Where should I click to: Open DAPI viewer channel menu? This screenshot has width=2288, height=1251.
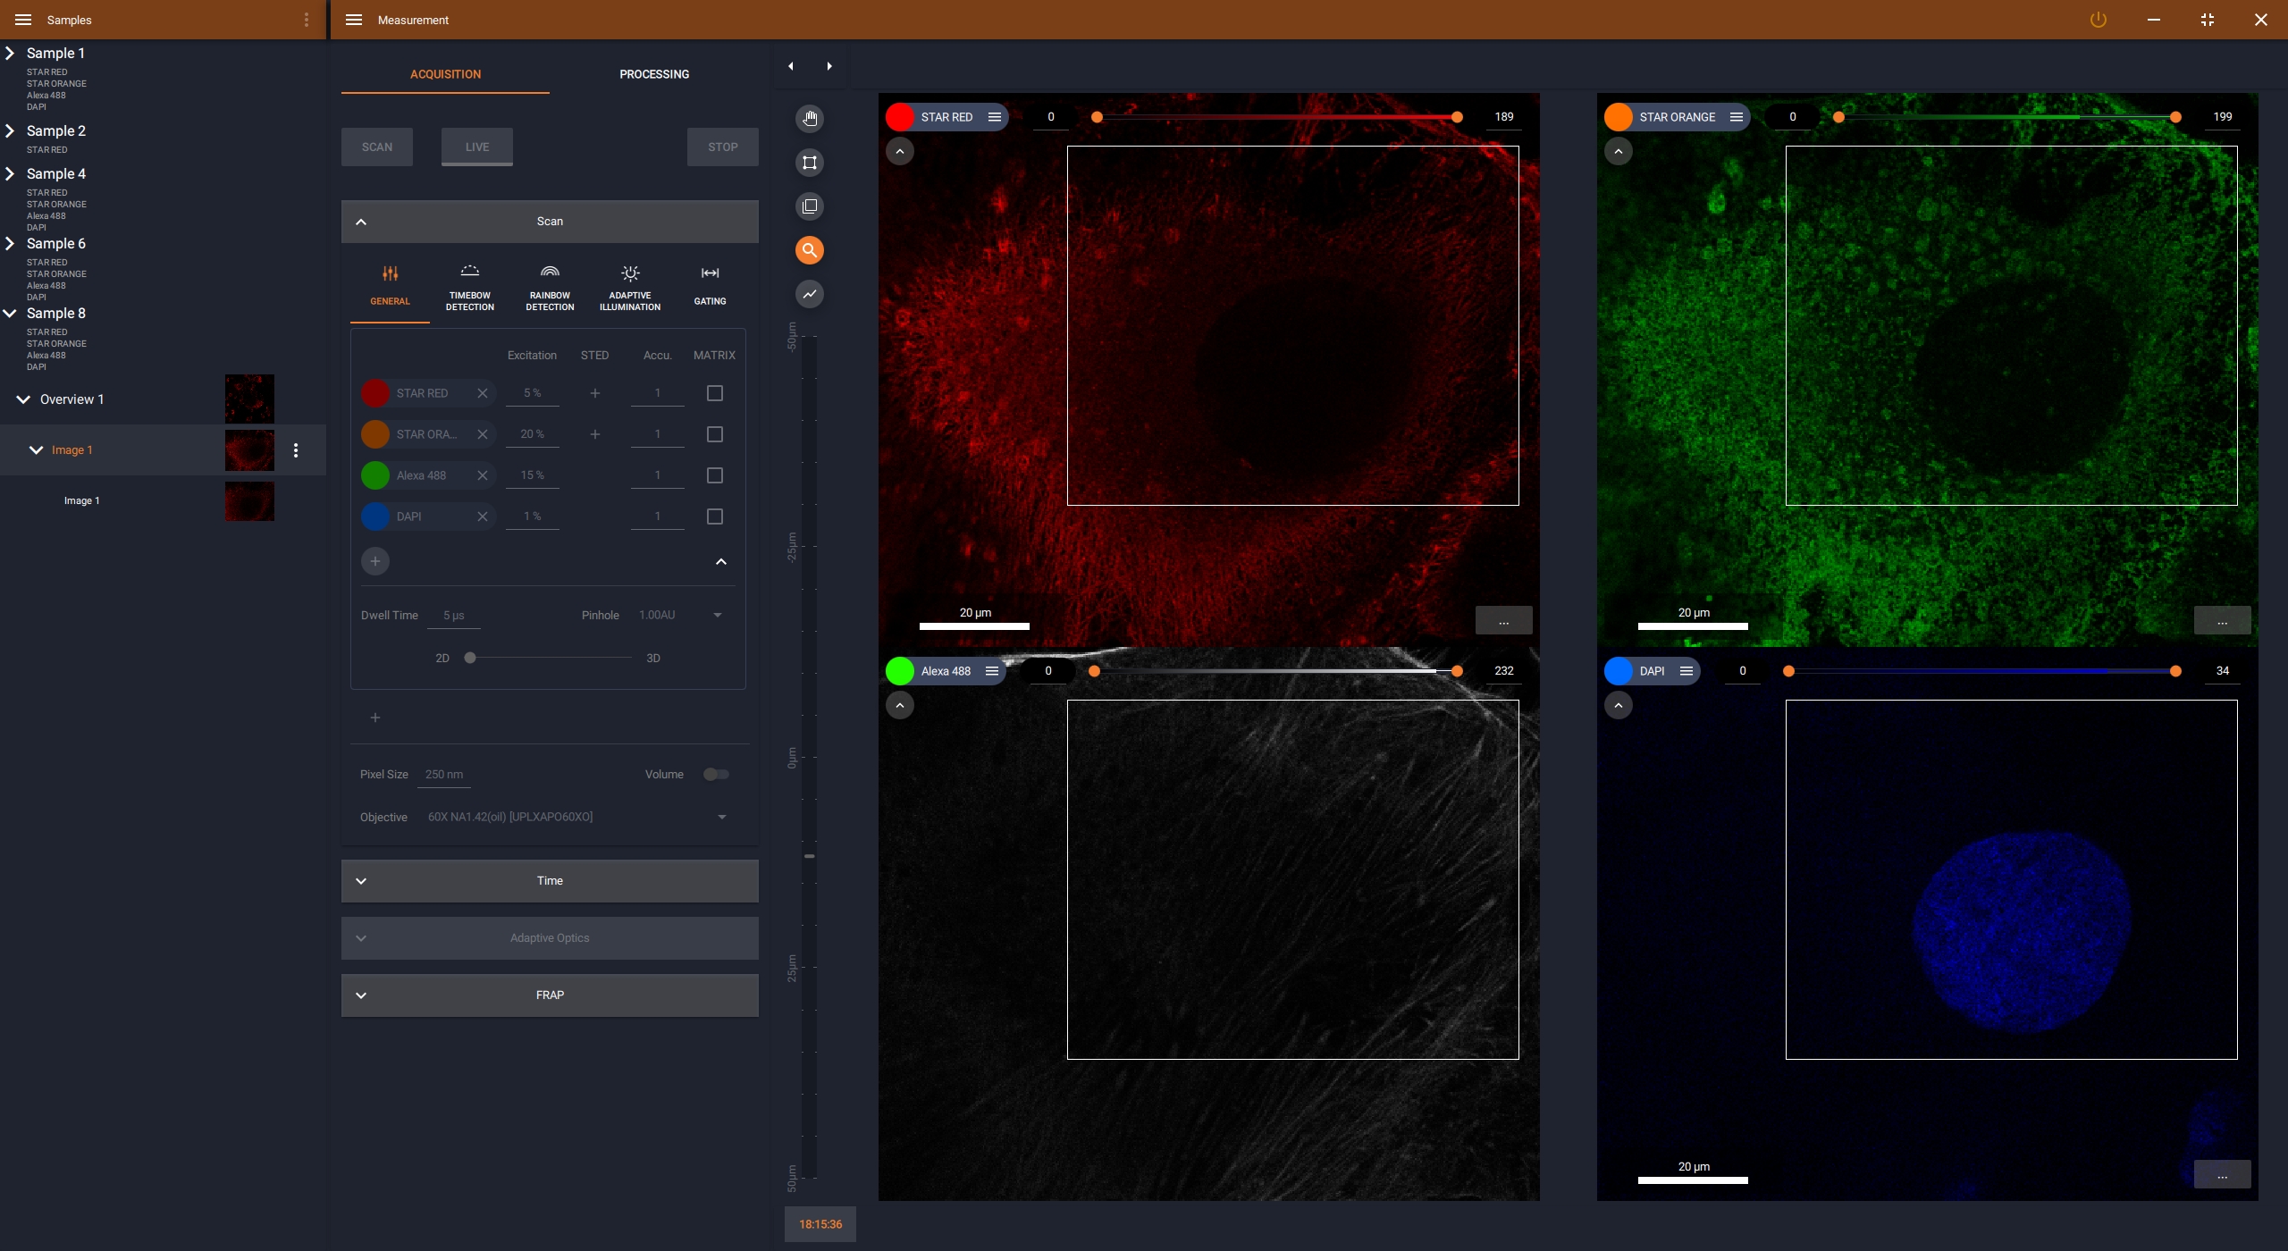pyautogui.click(x=1686, y=671)
